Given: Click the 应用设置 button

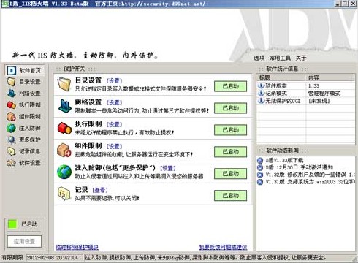Looking at the screenshot, I should click(24, 241).
